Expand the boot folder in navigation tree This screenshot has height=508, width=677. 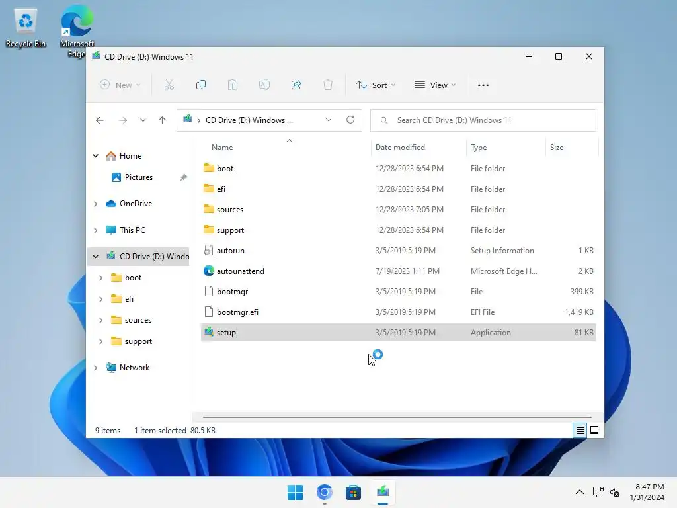[100, 278]
